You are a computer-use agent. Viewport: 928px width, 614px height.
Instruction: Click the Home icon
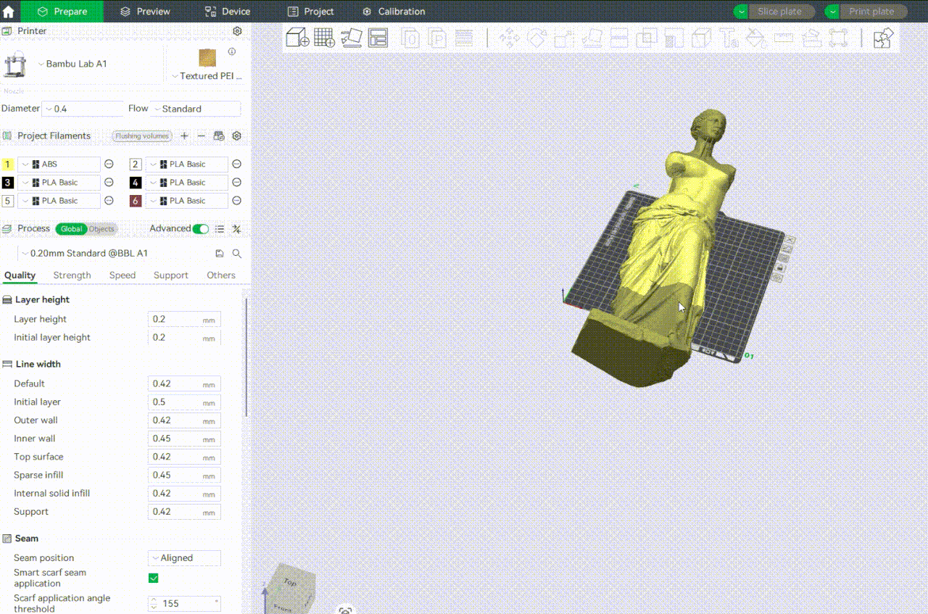pos(9,12)
